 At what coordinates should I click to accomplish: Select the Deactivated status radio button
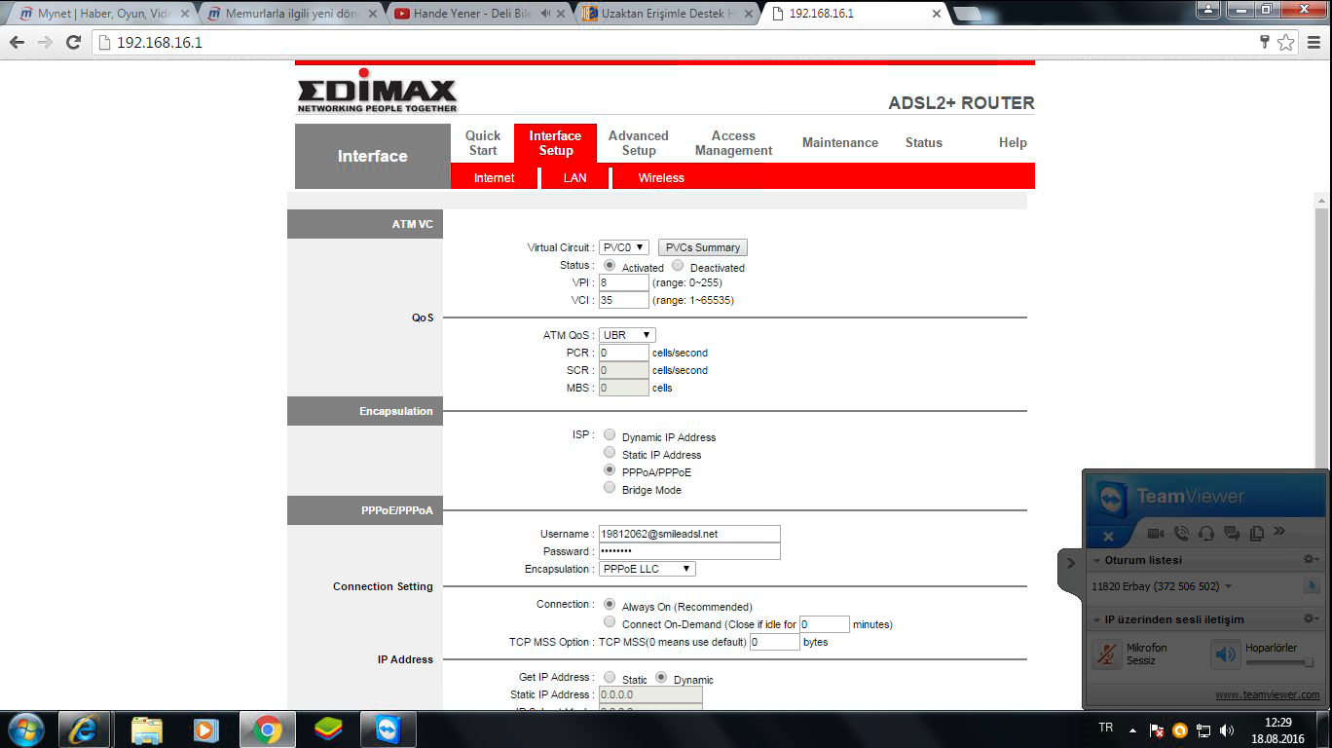[x=678, y=265]
